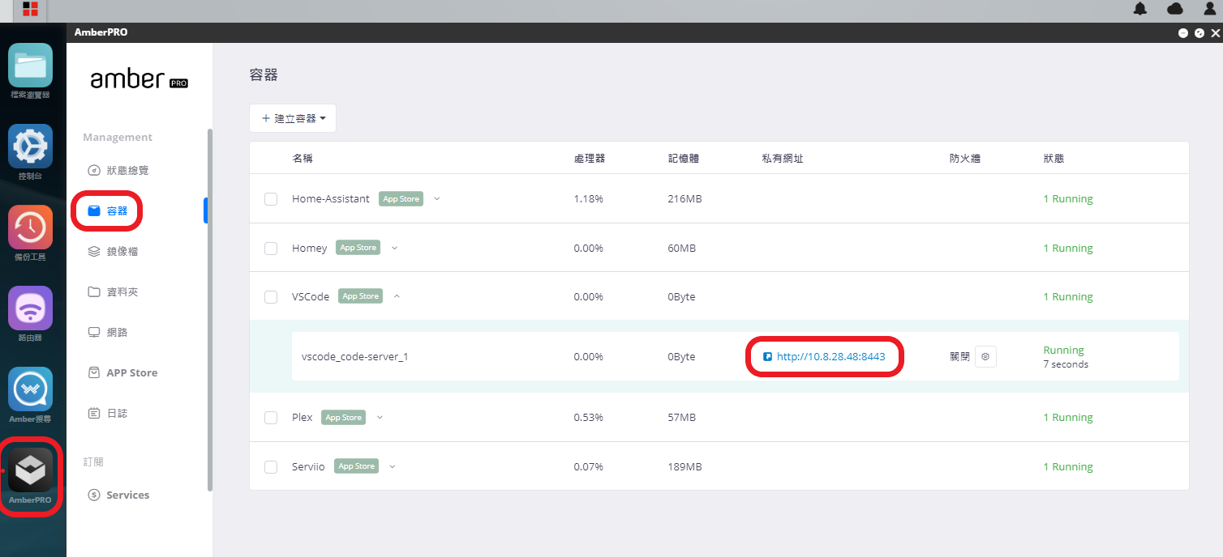Click the Serviio container name

point(308,467)
